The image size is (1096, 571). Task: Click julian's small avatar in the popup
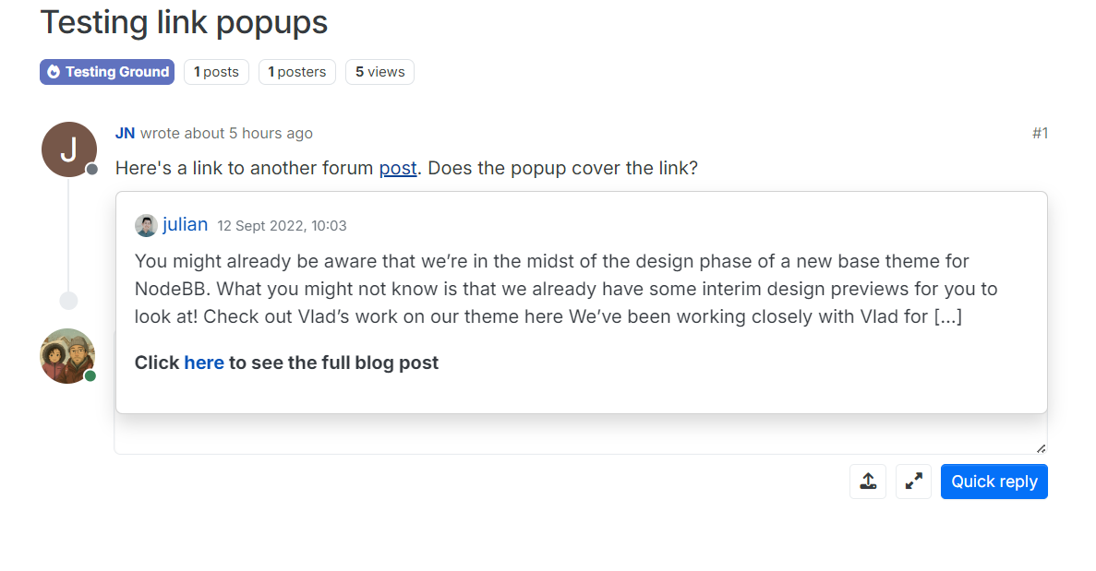(146, 225)
